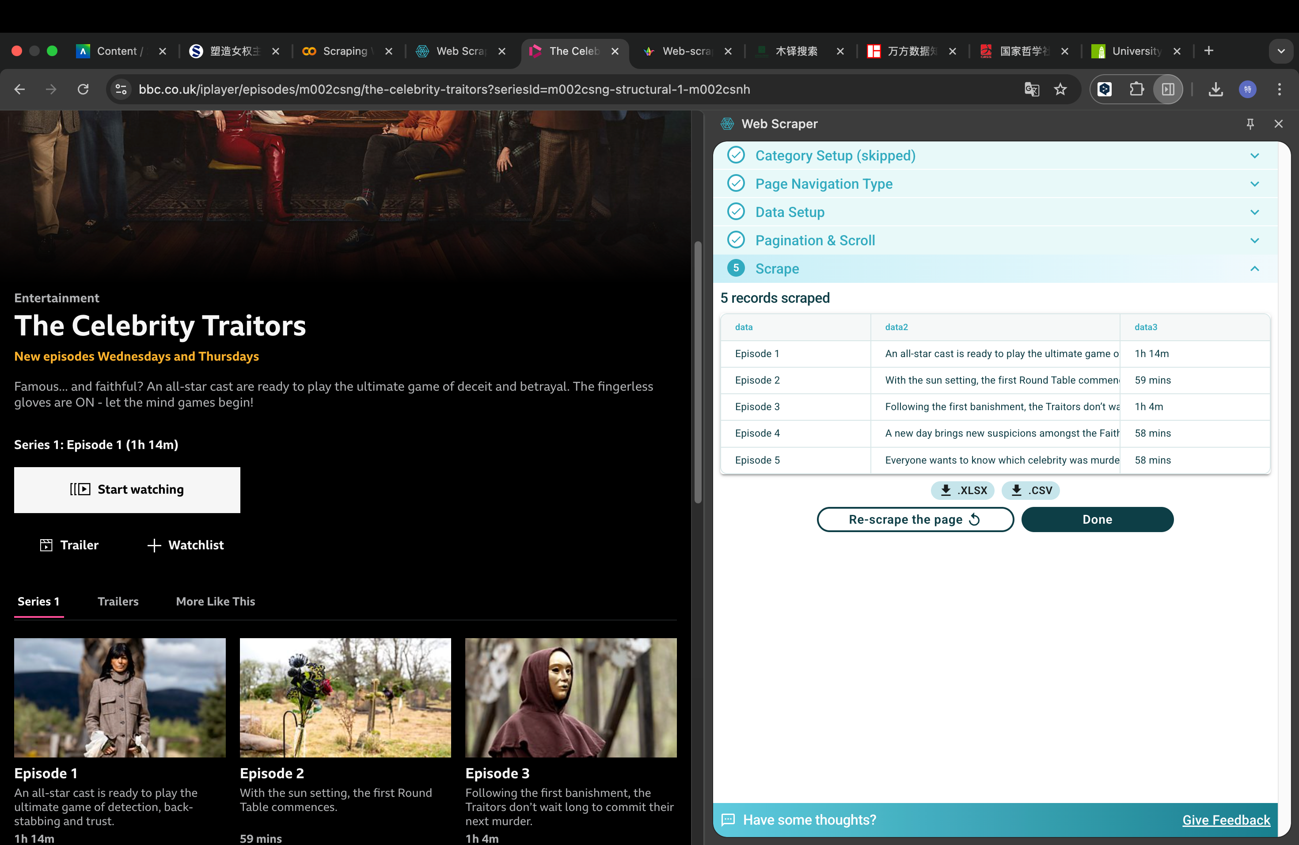The height and width of the screenshot is (845, 1299).
Task: Switch to the Trailers tab
Action: pos(118,601)
